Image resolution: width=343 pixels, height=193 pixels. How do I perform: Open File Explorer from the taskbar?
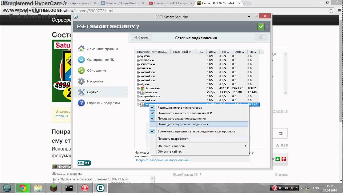38,188
